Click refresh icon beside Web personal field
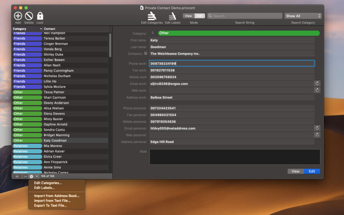This screenshot has width=344, height=215. click(x=317, y=135)
